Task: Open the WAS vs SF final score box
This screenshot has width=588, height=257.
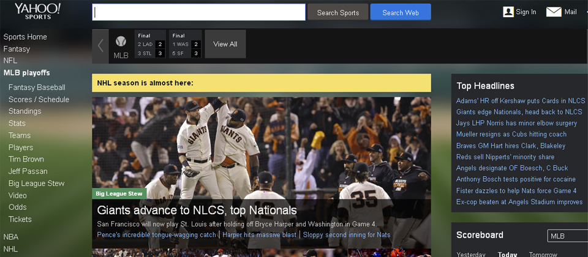Action: coord(185,44)
